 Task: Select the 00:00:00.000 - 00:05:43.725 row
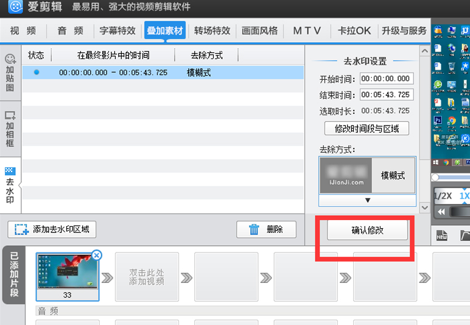[x=163, y=73]
